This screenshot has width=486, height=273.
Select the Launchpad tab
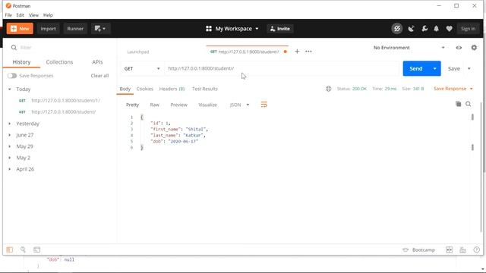click(x=138, y=52)
